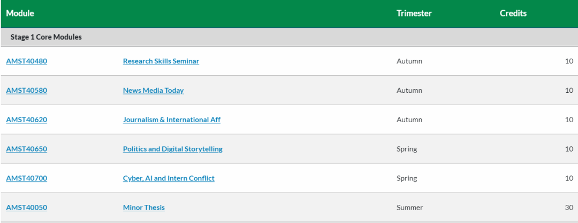Open the AMST40580 module code link
The height and width of the screenshot is (223, 578).
coord(27,90)
